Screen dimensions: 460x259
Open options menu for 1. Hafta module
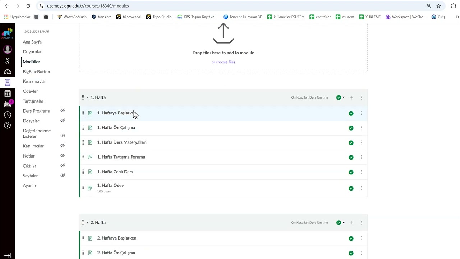coord(362,97)
